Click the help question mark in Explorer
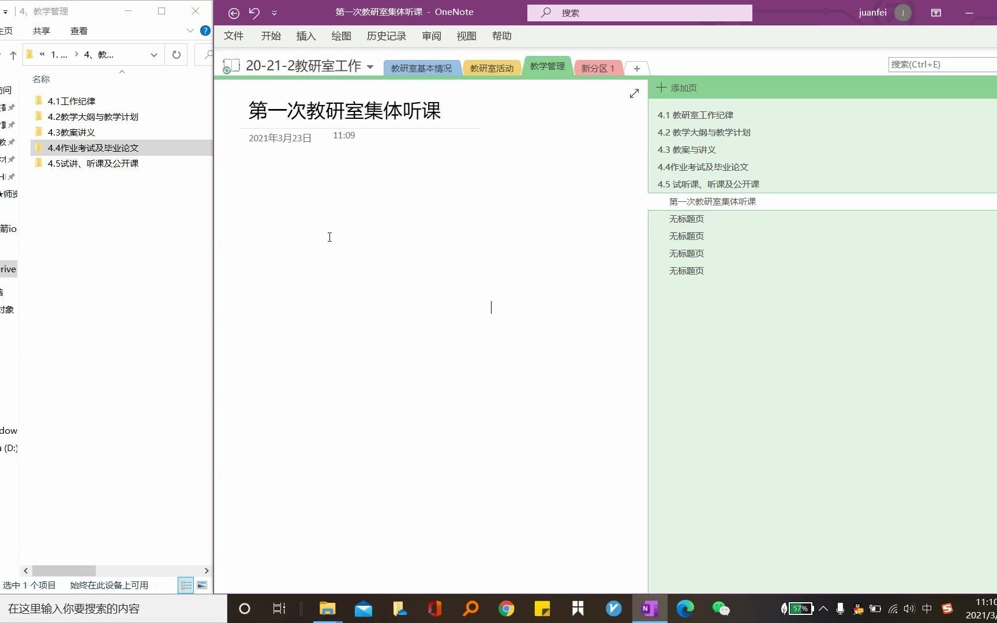The height and width of the screenshot is (623, 997). 205,31
